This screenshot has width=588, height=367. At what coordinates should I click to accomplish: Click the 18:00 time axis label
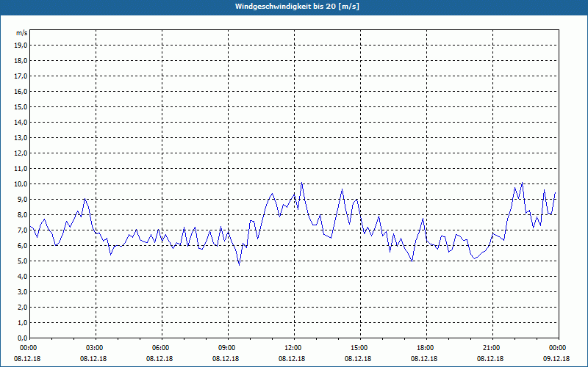pos(424,348)
